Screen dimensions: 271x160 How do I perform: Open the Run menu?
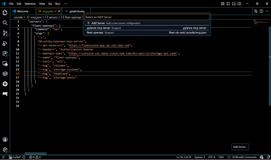pyautogui.click(x=58, y=4)
